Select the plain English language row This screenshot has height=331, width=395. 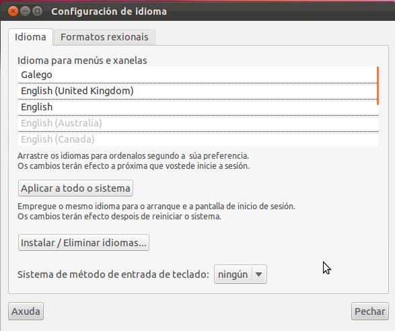(x=199, y=107)
